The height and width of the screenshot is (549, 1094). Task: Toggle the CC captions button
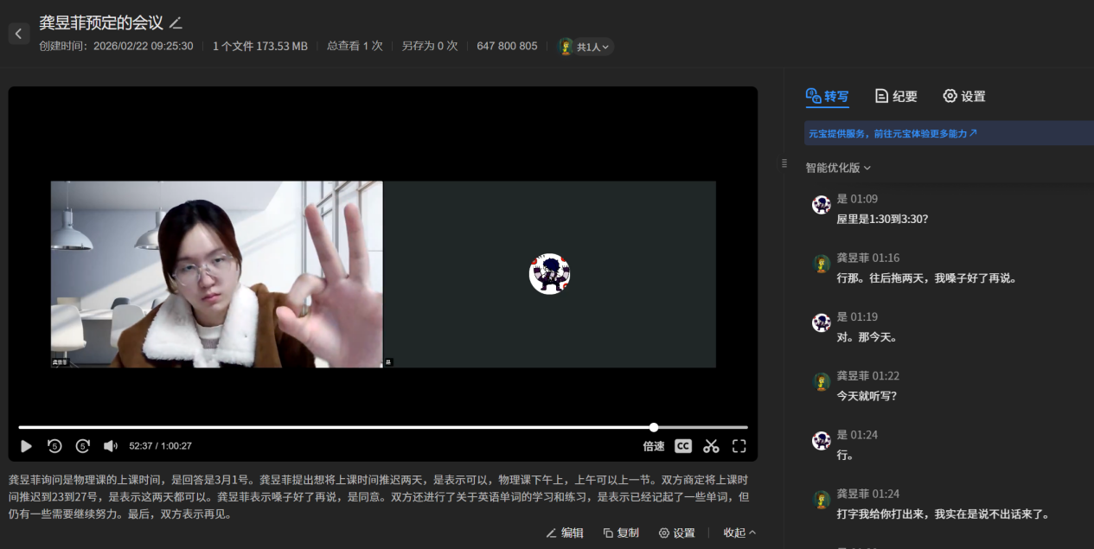(683, 446)
